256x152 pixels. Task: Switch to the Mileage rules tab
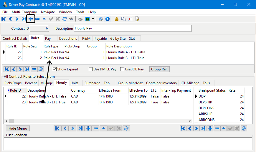pos(47,83)
